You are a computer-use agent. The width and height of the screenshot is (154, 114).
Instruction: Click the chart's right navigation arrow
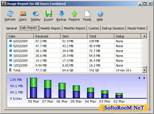(x=144, y=78)
